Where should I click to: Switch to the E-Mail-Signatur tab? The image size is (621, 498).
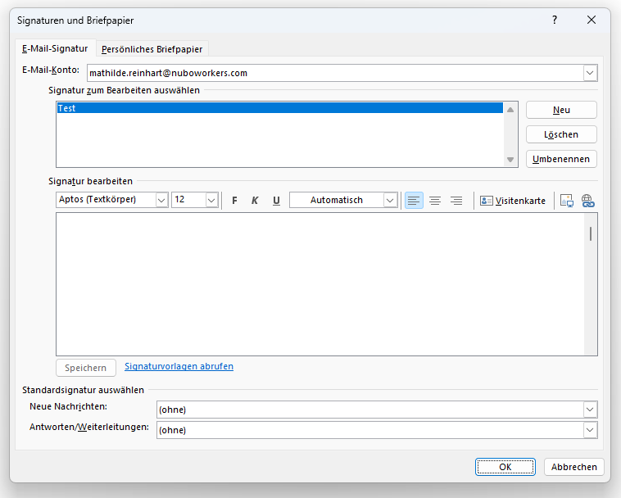[55, 48]
